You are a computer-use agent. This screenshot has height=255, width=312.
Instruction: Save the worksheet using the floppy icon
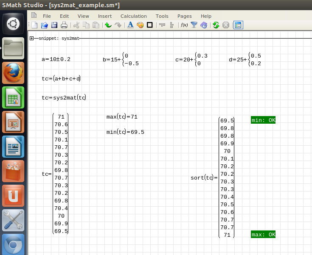tap(54, 25)
